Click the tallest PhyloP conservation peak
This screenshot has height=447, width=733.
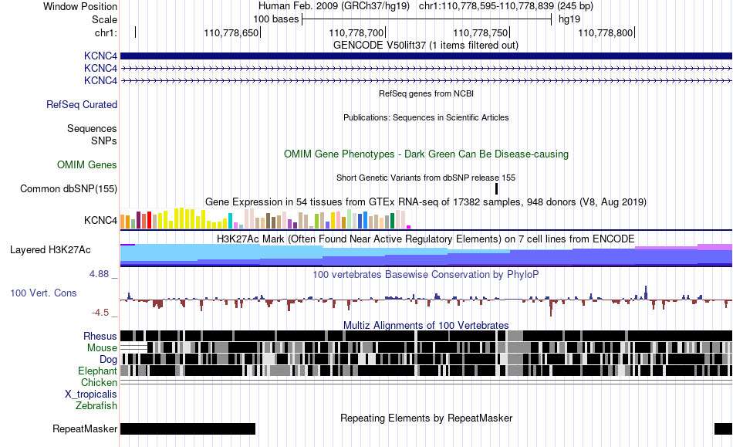[x=646, y=293]
